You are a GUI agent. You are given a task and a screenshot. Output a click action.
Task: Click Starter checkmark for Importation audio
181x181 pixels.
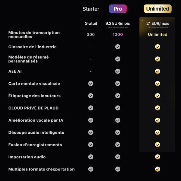(x=91, y=157)
